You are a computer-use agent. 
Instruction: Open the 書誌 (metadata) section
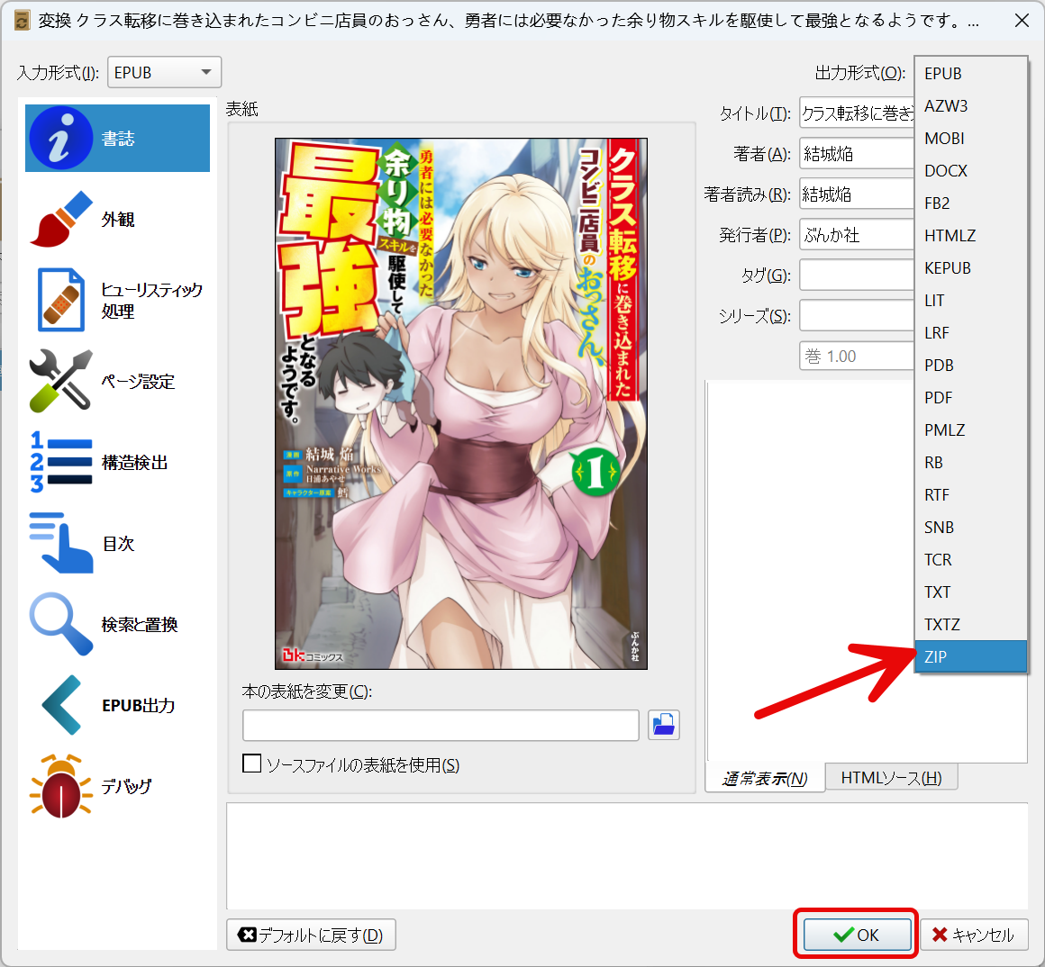pos(117,137)
